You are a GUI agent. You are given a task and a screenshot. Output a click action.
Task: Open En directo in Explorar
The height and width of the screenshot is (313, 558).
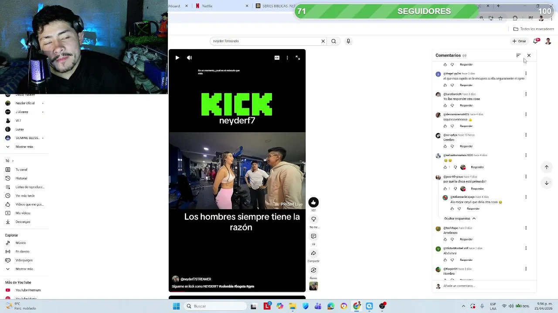pyautogui.click(x=22, y=251)
